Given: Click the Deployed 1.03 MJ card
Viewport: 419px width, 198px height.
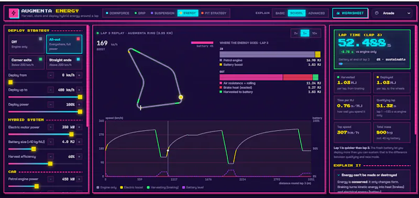Looking at the screenshot, I should click(391, 83).
